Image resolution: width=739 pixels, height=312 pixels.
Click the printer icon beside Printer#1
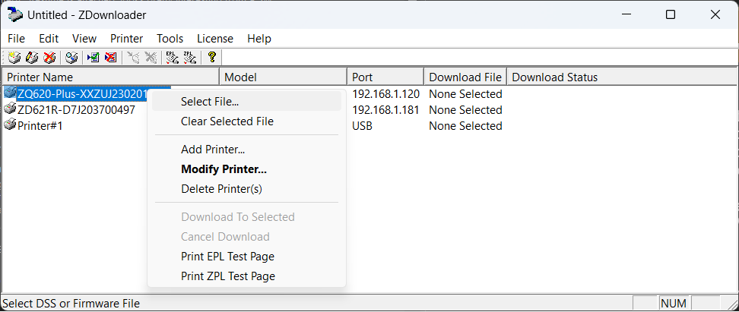(10, 125)
